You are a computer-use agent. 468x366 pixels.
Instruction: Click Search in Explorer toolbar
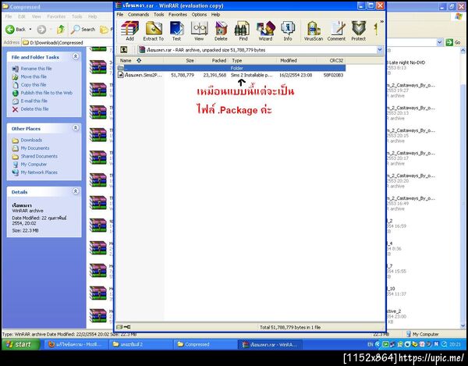[83, 29]
